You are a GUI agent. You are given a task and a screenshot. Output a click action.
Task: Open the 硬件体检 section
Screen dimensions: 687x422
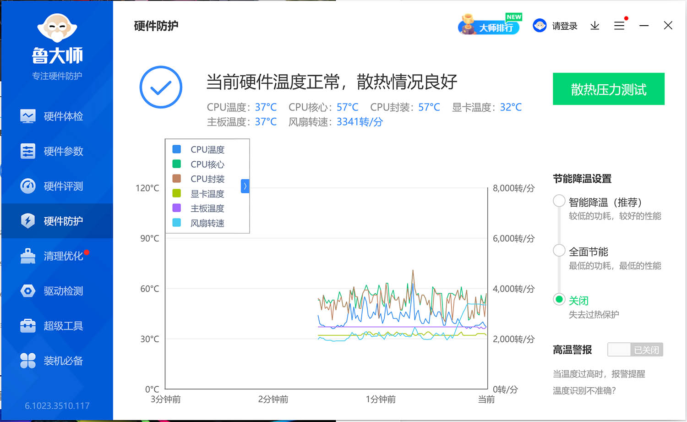click(x=63, y=116)
